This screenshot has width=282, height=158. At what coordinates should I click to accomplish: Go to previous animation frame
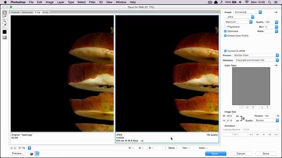[257, 135]
